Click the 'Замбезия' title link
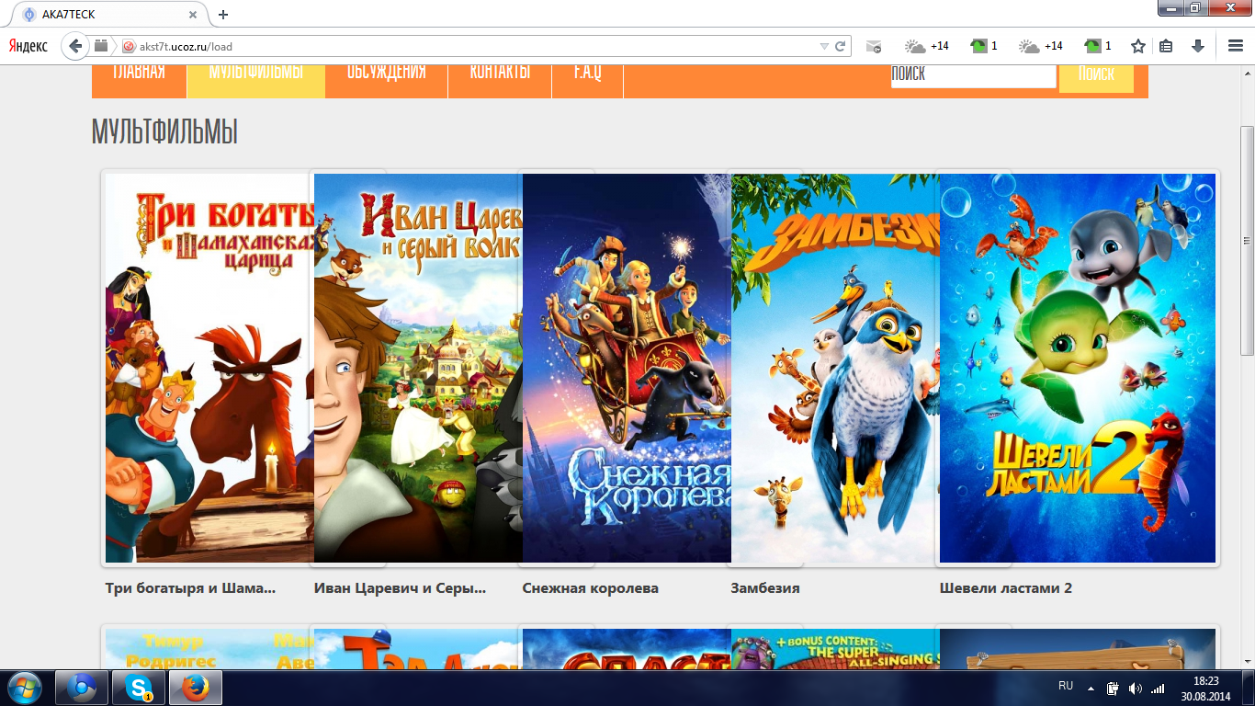This screenshot has height=706, width=1255. (765, 588)
